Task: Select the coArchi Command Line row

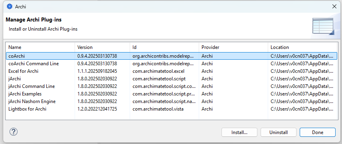Action: 171,64
